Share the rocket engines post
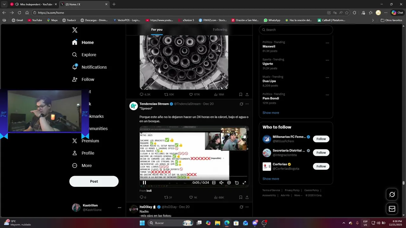Image resolution: width=406 pixels, height=228 pixels. coord(247,94)
